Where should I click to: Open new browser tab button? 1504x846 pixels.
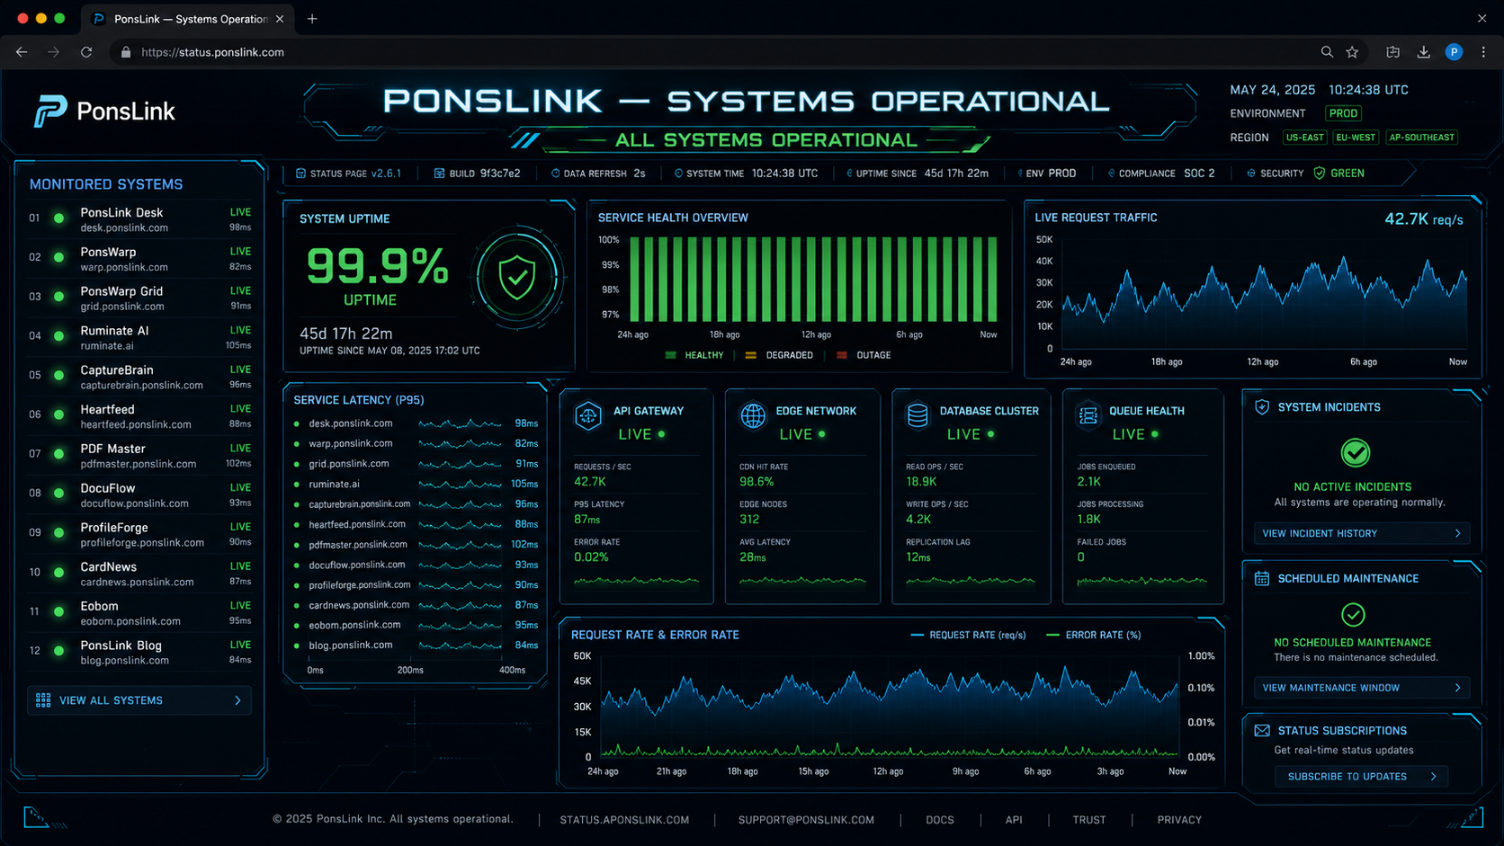[312, 19]
